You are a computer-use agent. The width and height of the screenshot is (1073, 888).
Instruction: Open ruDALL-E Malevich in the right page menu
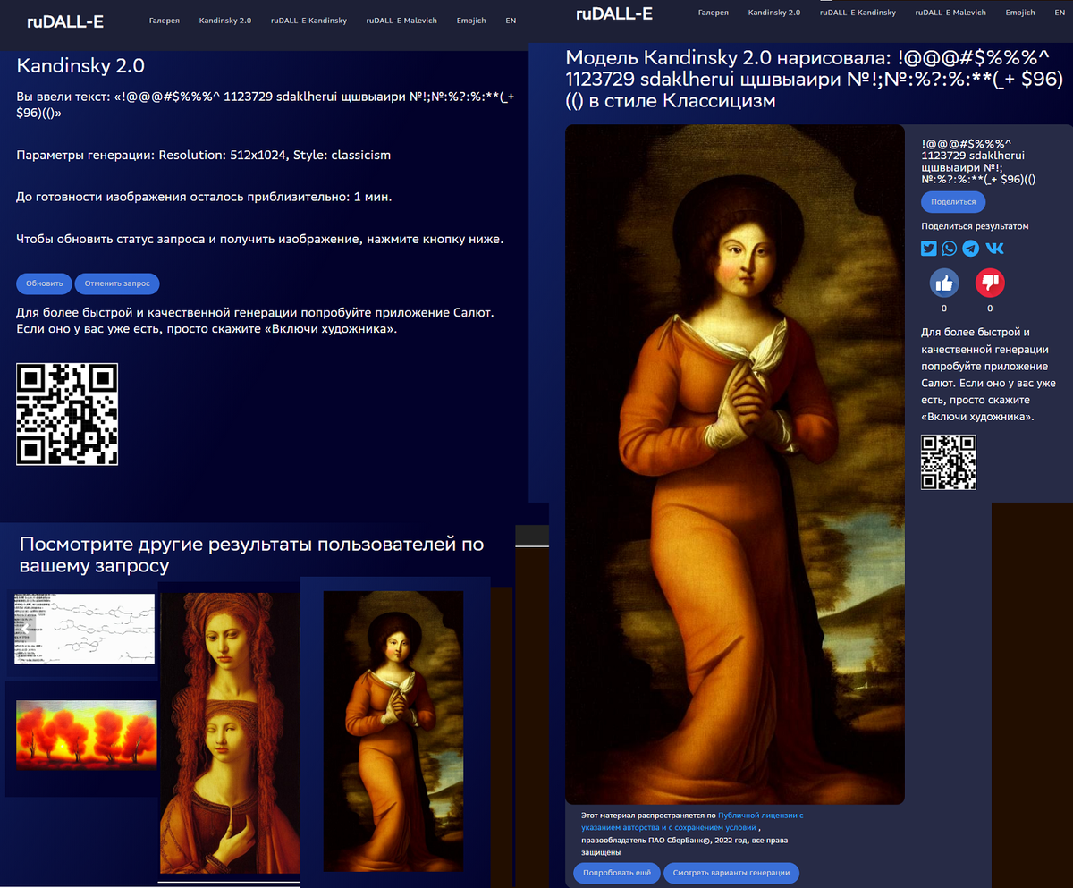(x=950, y=13)
